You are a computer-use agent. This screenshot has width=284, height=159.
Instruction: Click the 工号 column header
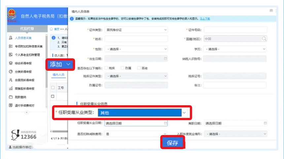pos(61,88)
